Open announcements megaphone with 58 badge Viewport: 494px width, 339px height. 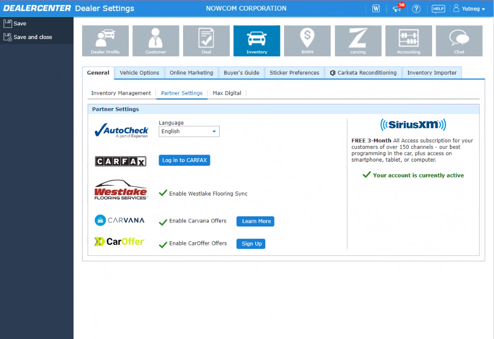398,8
